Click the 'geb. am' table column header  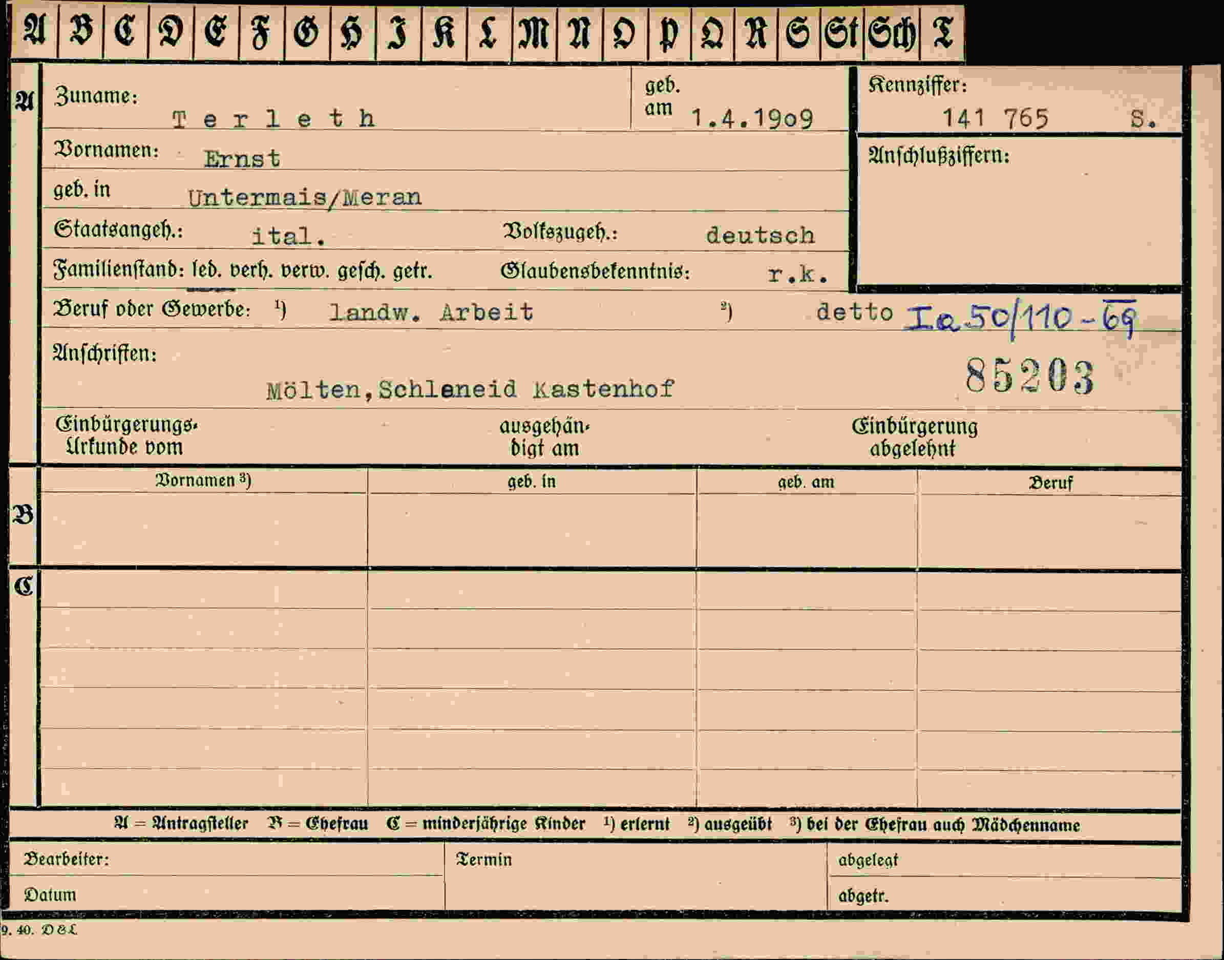pos(806,482)
